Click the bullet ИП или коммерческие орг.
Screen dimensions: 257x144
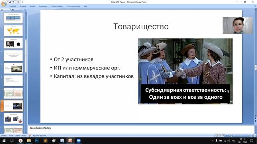(x=87, y=68)
